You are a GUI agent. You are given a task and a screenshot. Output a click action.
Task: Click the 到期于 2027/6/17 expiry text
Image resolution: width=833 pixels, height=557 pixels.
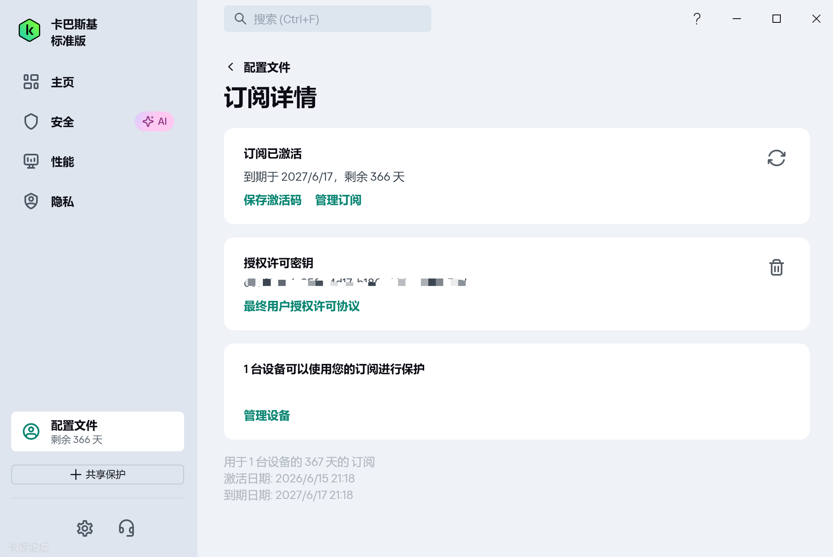(324, 177)
